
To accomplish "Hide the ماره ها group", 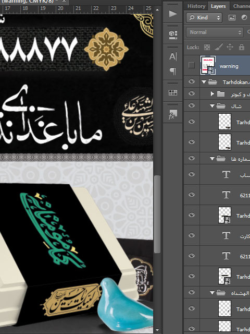I will click(192, 158).
